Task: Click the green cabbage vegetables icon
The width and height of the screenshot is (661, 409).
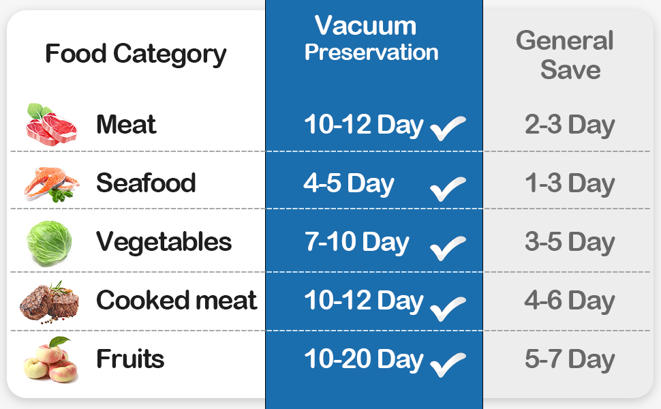Action: pyautogui.click(x=49, y=241)
